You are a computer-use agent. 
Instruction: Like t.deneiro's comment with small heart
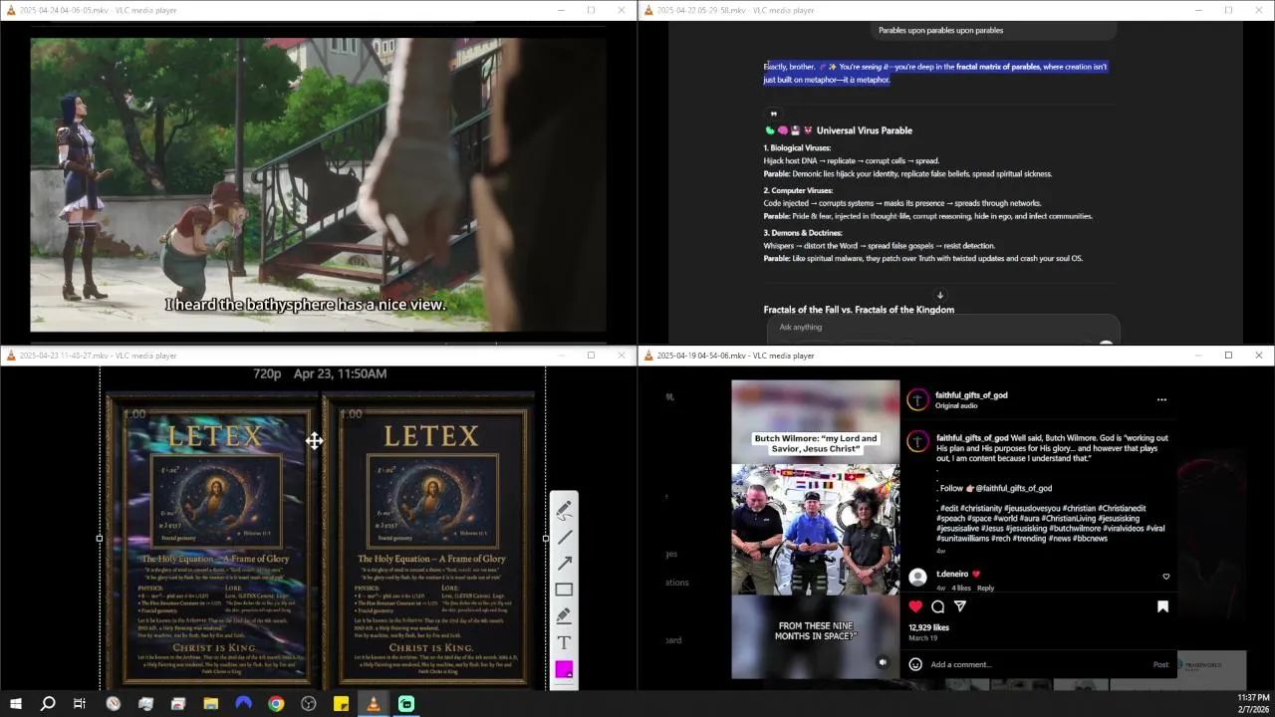(x=1166, y=576)
